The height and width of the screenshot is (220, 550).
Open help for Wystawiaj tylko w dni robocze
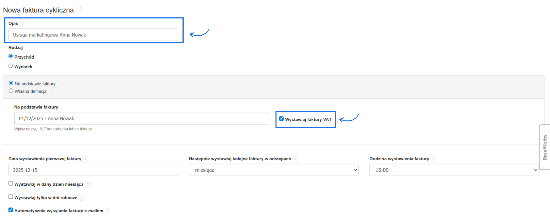81,198
